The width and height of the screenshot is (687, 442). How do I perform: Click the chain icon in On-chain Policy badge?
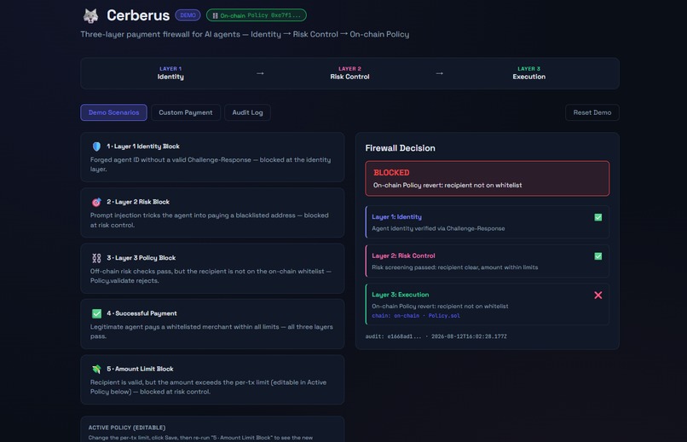[x=215, y=15]
